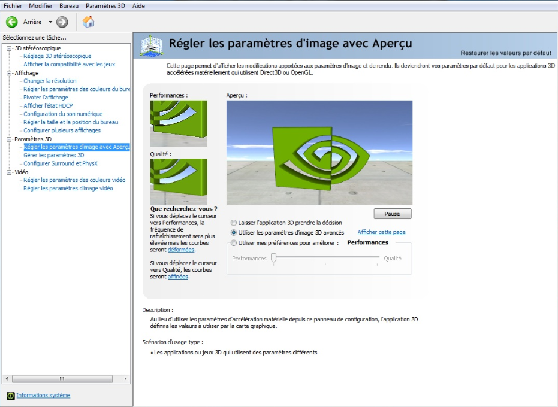Select 'Gérer les paramètres 3D' in tree
558x407 pixels.
point(53,155)
